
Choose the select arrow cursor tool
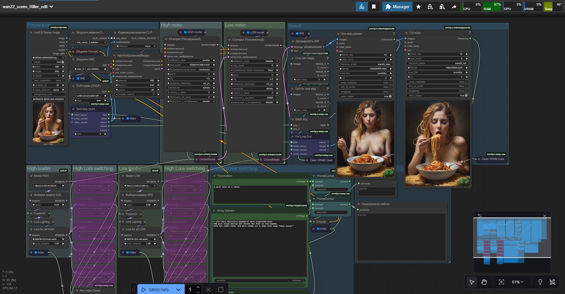pos(472,282)
